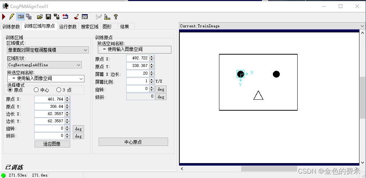
Task: Open the script editor brush icon
Action: [76, 17]
